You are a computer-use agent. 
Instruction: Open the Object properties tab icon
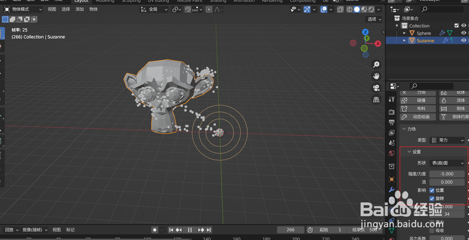click(x=392, y=179)
